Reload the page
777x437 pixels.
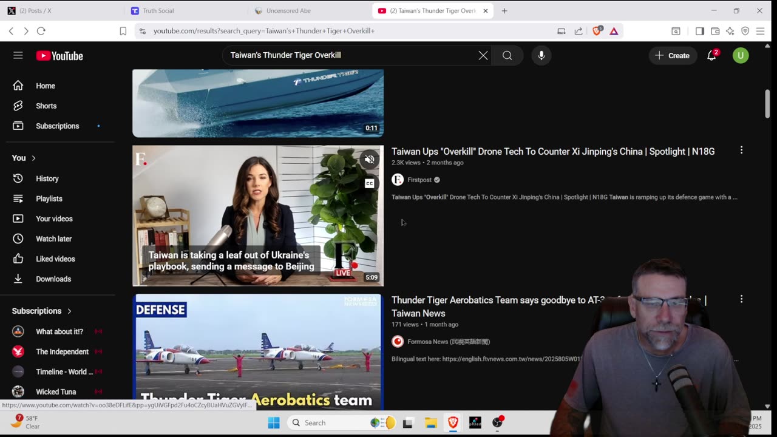(x=41, y=31)
